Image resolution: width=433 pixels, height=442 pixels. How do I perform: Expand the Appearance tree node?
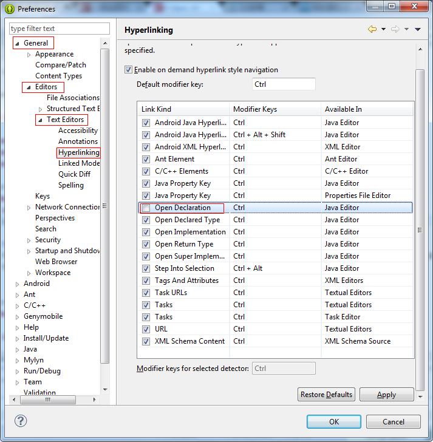(29, 55)
